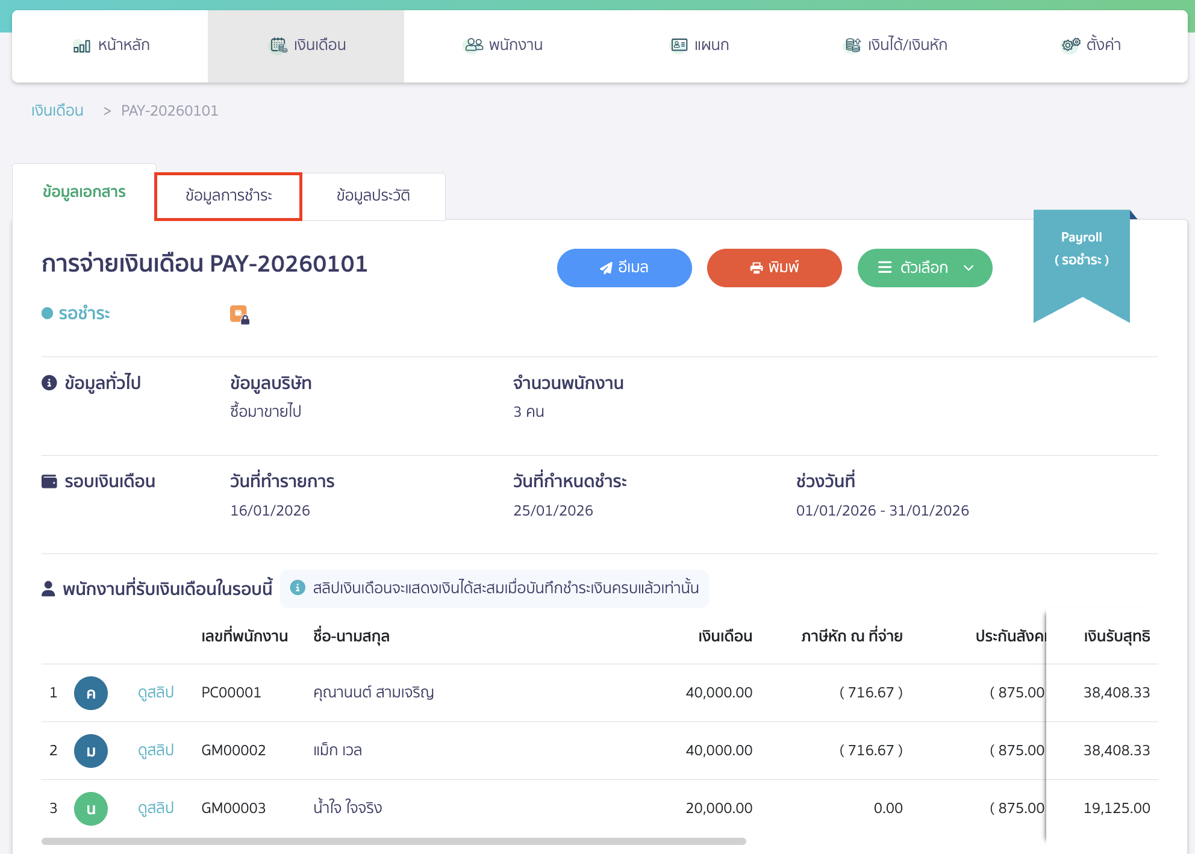This screenshot has width=1195, height=854.
Task: Switch to ข้อมูลการชำระ tab
Action: [x=228, y=196]
